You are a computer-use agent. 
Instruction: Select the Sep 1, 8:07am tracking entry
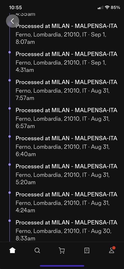[x=66, y=34]
